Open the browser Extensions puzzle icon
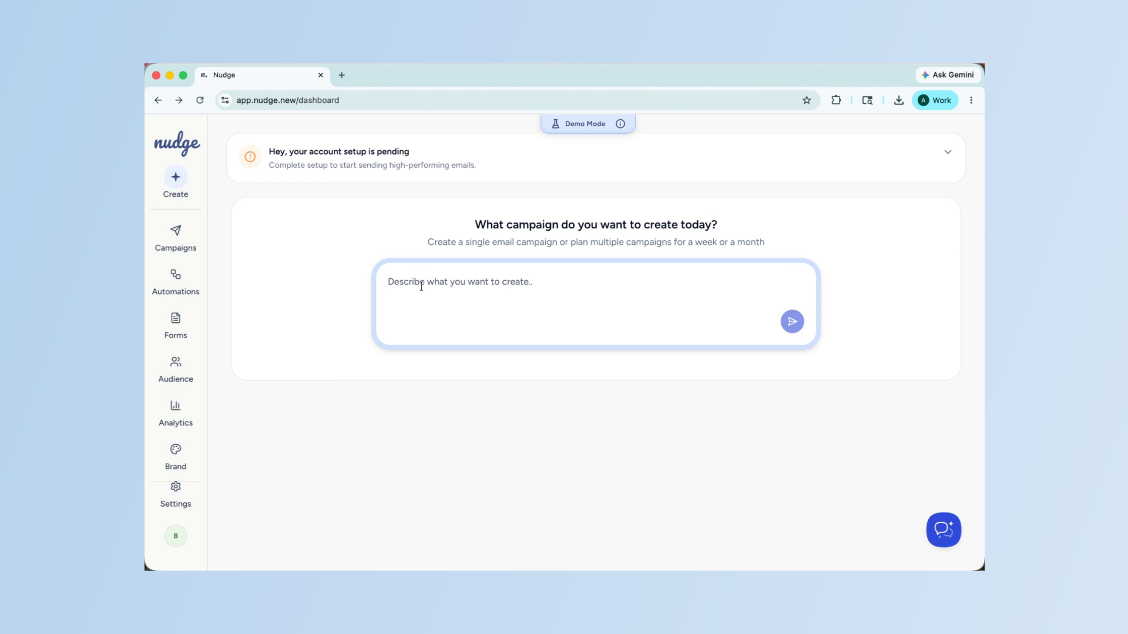 (x=836, y=100)
